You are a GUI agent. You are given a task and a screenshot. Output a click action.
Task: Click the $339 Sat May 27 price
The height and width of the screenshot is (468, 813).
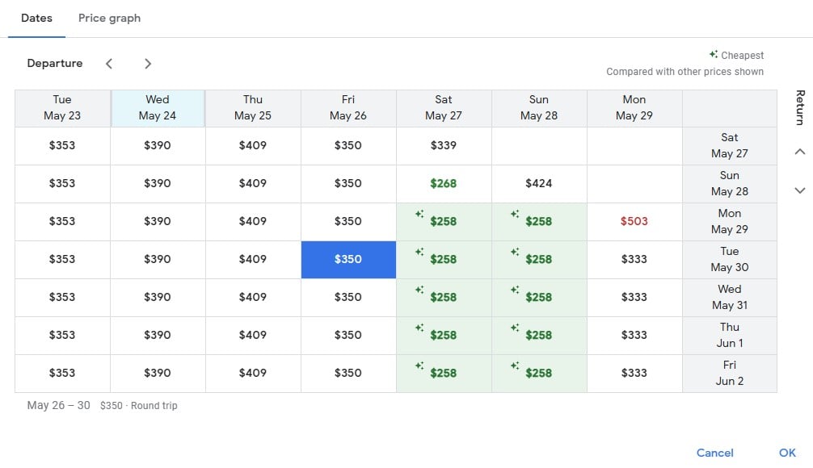(x=444, y=146)
